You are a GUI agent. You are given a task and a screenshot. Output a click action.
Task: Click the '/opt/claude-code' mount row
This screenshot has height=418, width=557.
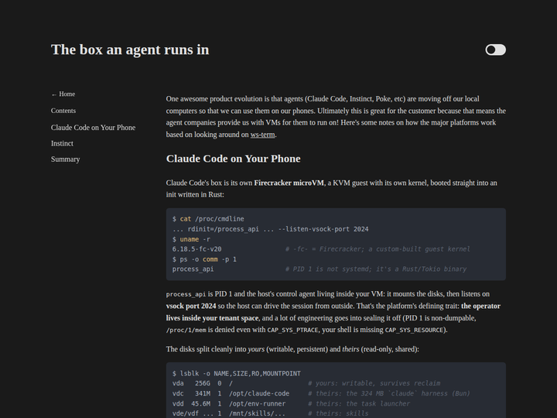coord(321,393)
